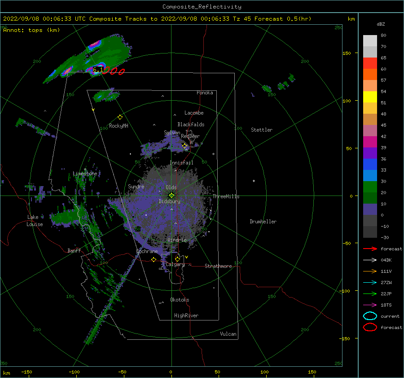The height and width of the screenshot is (378, 404).
Task: Click the Blackfalds city label
Action: click(x=191, y=125)
